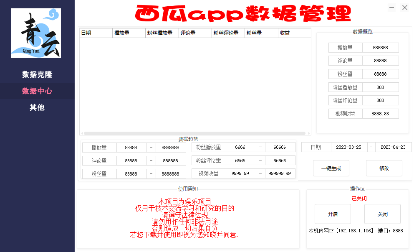414x252 pixels.
Task: Click the 请遵守法律法规 notice line
Action: (x=185, y=215)
